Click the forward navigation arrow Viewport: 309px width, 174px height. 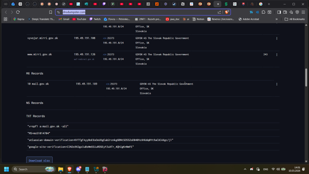coord(12,12)
